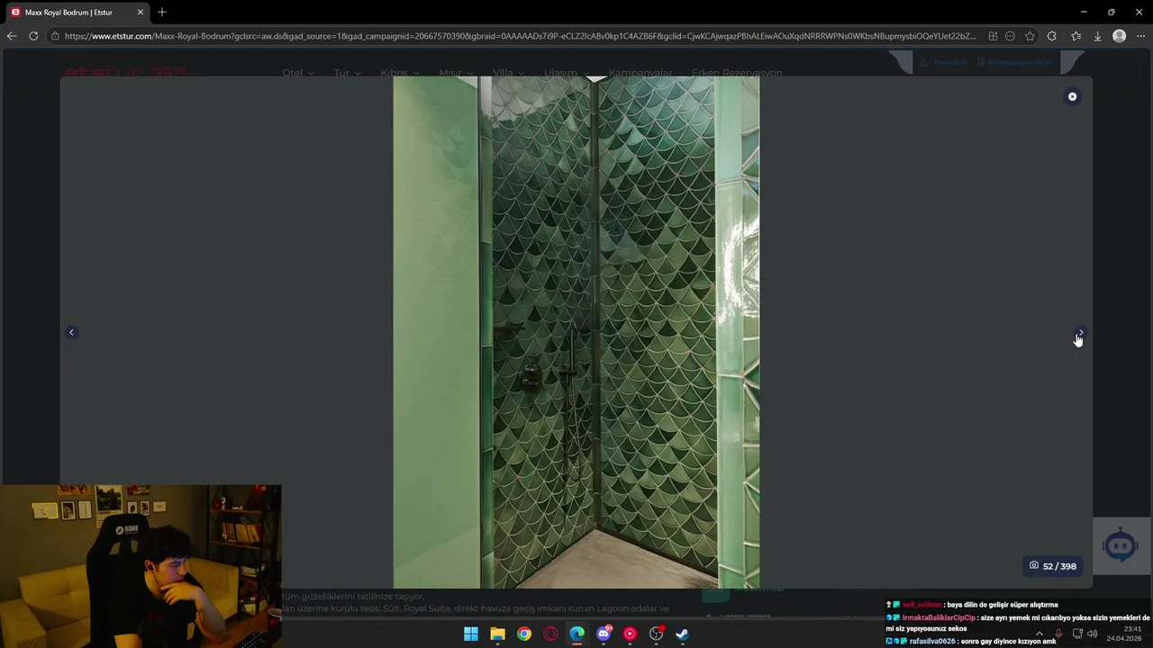The height and width of the screenshot is (648, 1153).
Task: Click the green tiled shower photo
Action: pos(576,332)
